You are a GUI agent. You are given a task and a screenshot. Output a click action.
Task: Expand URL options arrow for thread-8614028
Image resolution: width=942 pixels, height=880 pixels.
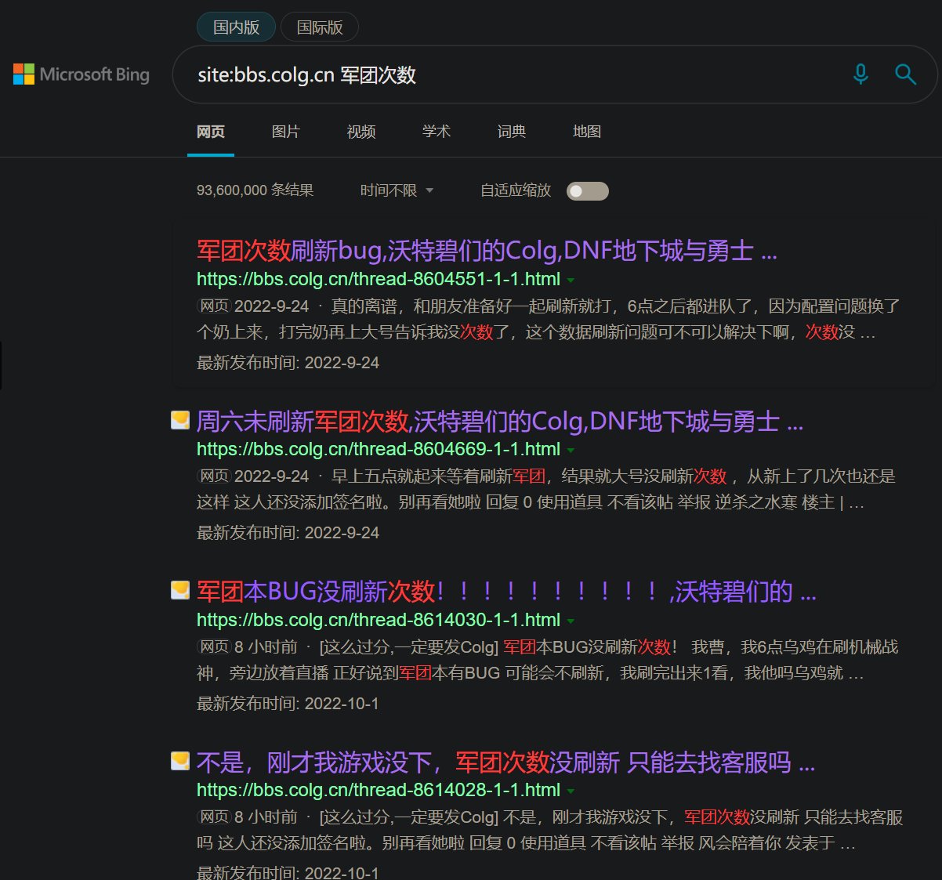[571, 791]
